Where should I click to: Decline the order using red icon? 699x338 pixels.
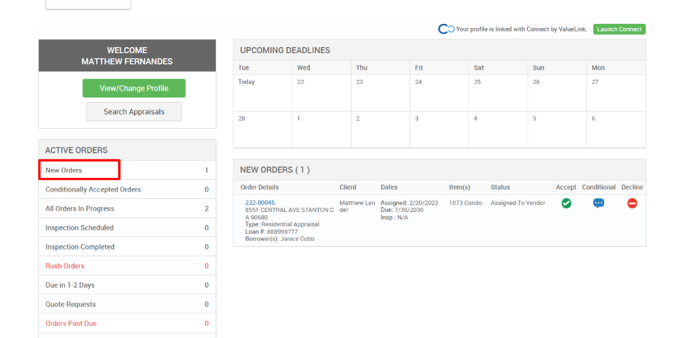[632, 203]
